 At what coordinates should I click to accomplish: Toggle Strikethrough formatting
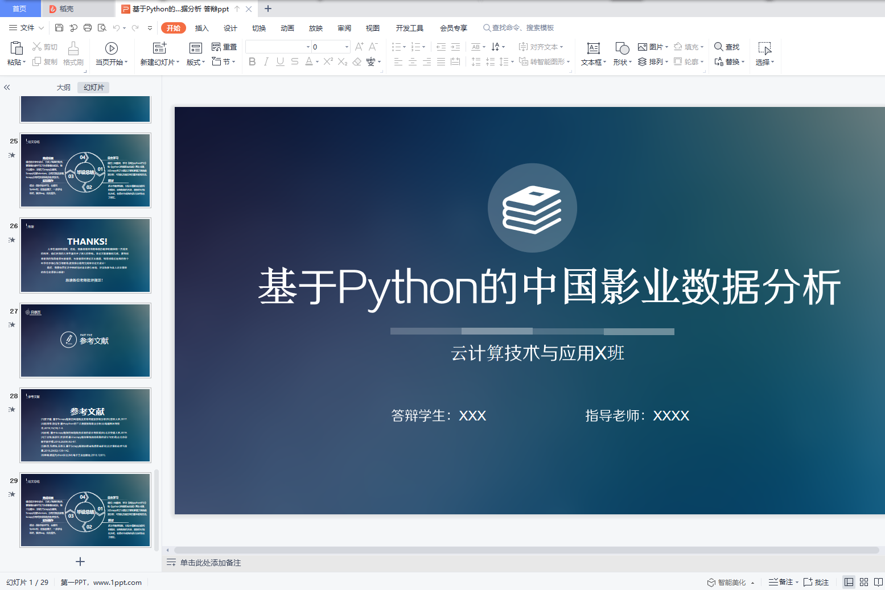[x=294, y=61]
